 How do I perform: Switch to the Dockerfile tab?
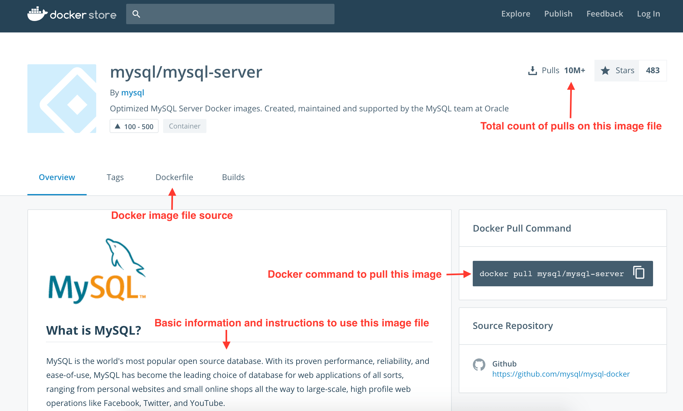coord(174,177)
